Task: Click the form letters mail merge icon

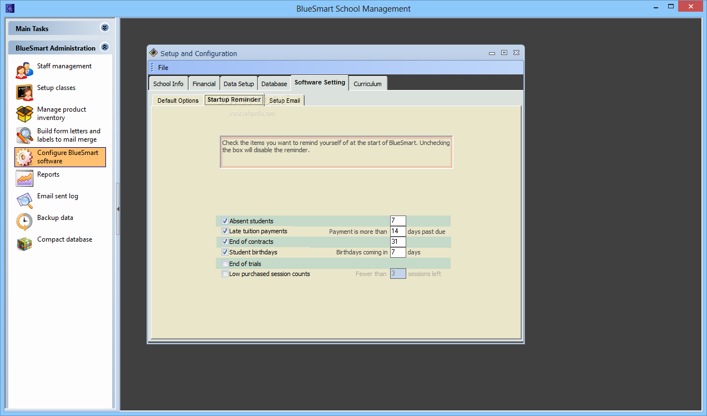Action: 24,136
